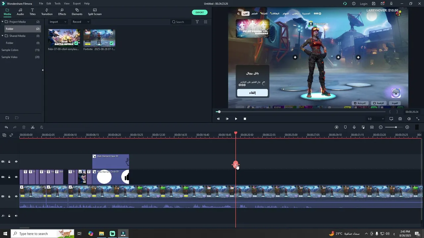Click the green EXPORT button
The width and height of the screenshot is (424, 238).
click(200, 12)
